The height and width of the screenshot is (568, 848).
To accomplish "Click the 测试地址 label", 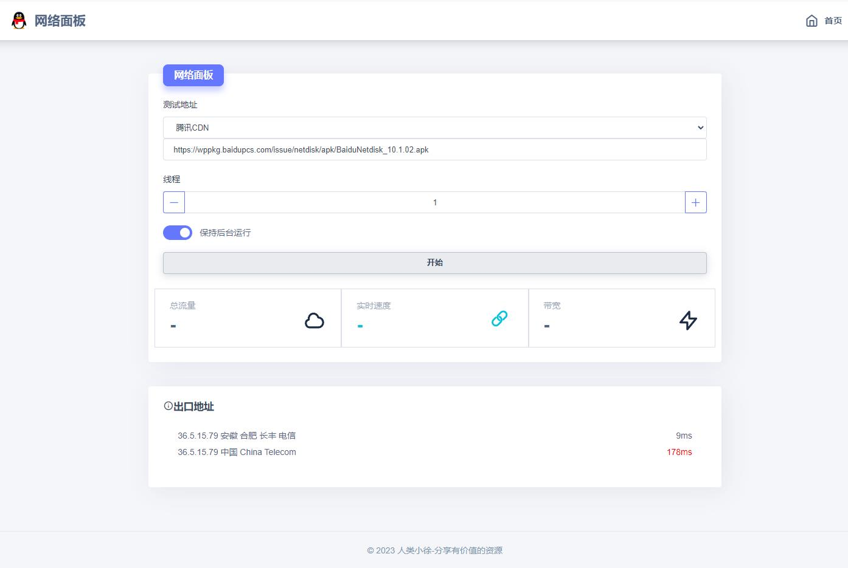I will point(180,104).
